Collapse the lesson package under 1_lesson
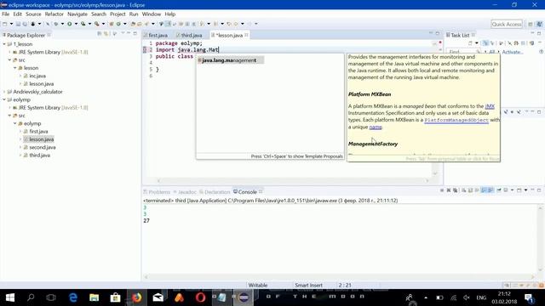The image size is (545, 306). [15, 68]
